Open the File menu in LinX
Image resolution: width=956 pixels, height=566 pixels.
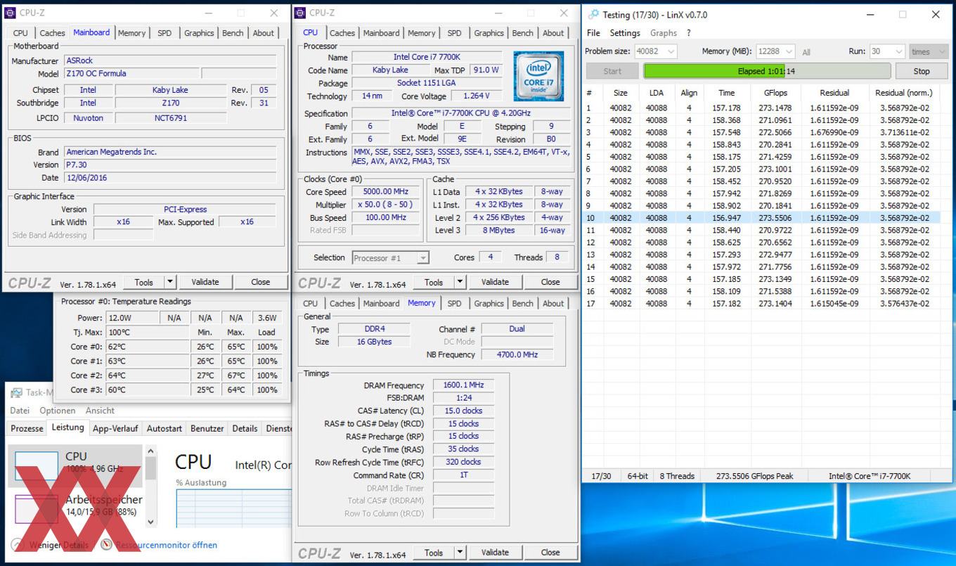(593, 33)
